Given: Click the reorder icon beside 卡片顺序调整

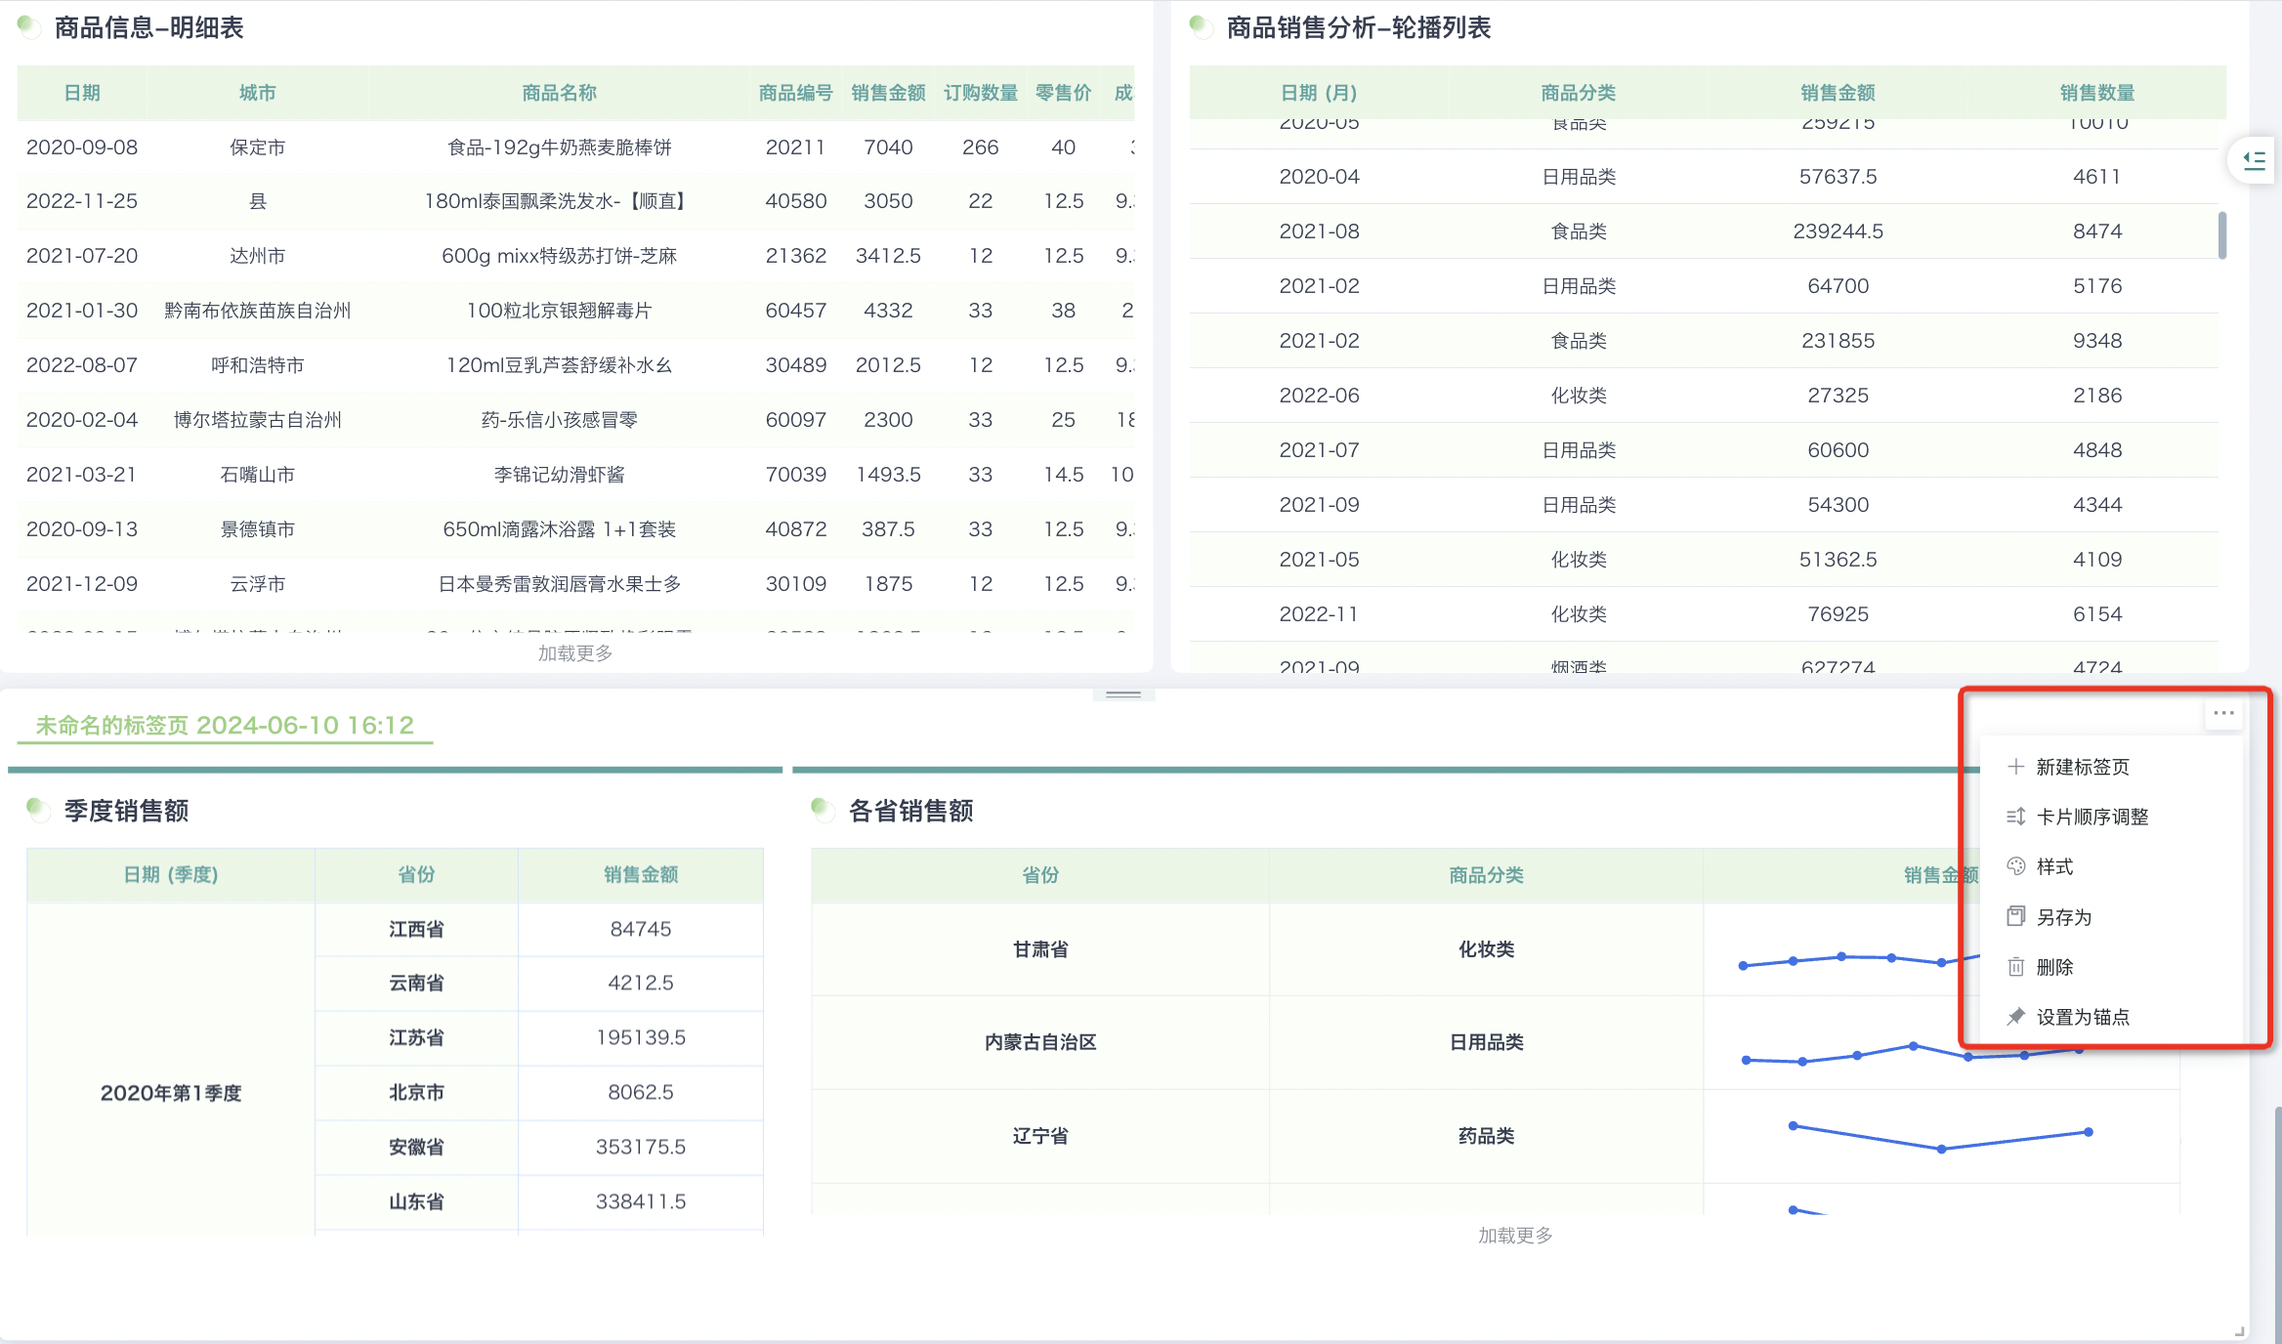Looking at the screenshot, I should coord(2015,817).
